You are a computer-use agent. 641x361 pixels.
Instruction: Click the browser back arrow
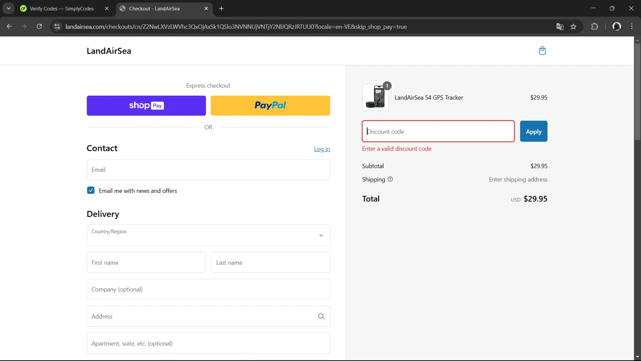click(x=9, y=27)
